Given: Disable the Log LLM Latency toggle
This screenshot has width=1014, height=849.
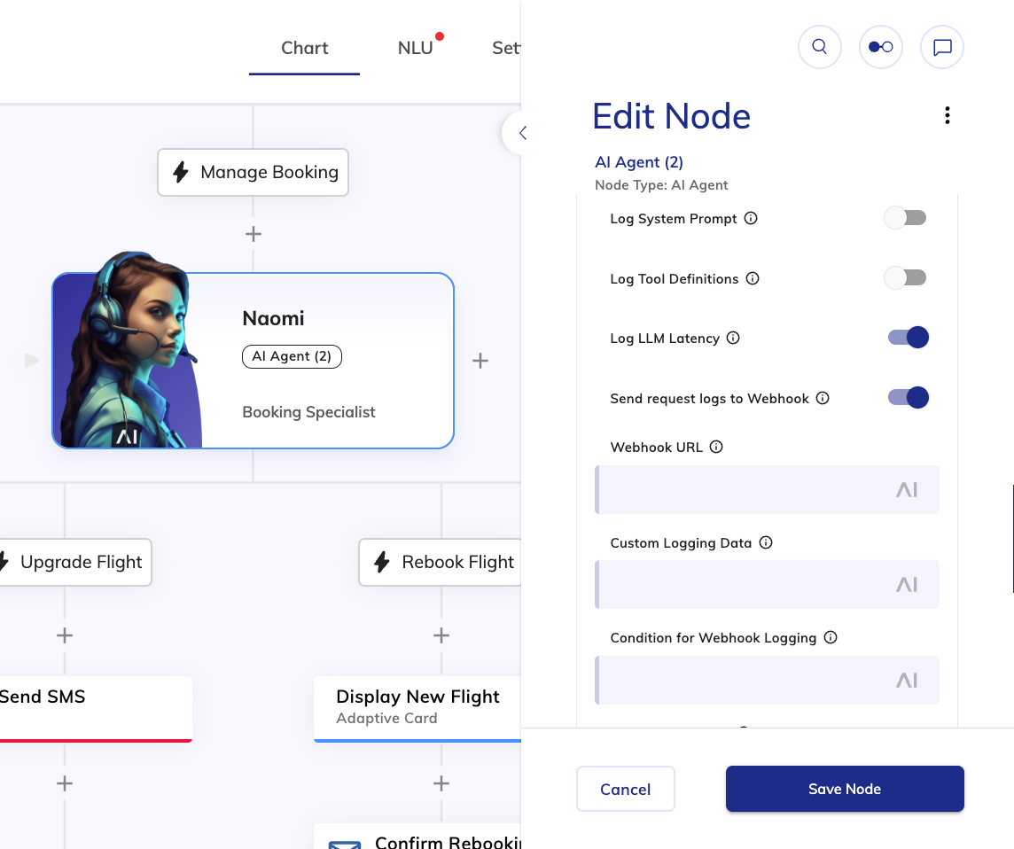Looking at the screenshot, I should (908, 338).
